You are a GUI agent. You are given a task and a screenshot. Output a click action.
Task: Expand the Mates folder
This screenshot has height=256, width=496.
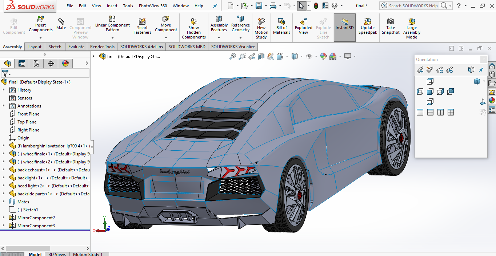(4, 202)
